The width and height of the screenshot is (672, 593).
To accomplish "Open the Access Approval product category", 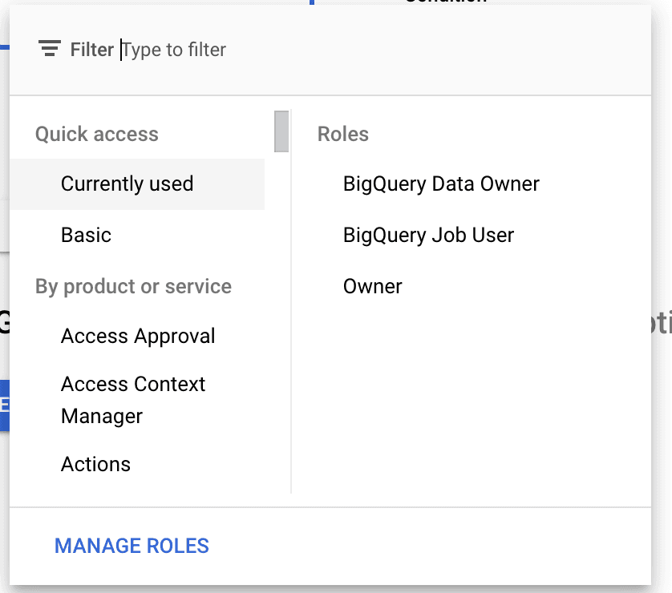I will [x=137, y=336].
